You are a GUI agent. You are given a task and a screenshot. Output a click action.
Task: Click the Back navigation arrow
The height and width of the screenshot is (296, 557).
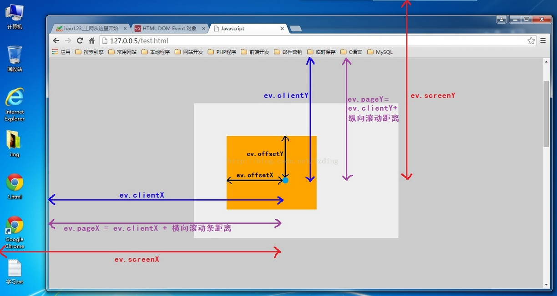pyautogui.click(x=56, y=40)
